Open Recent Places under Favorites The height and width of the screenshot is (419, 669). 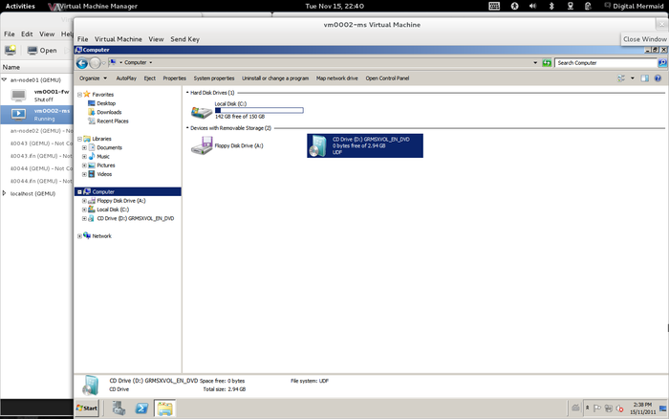pyautogui.click(x=112, y=121)
